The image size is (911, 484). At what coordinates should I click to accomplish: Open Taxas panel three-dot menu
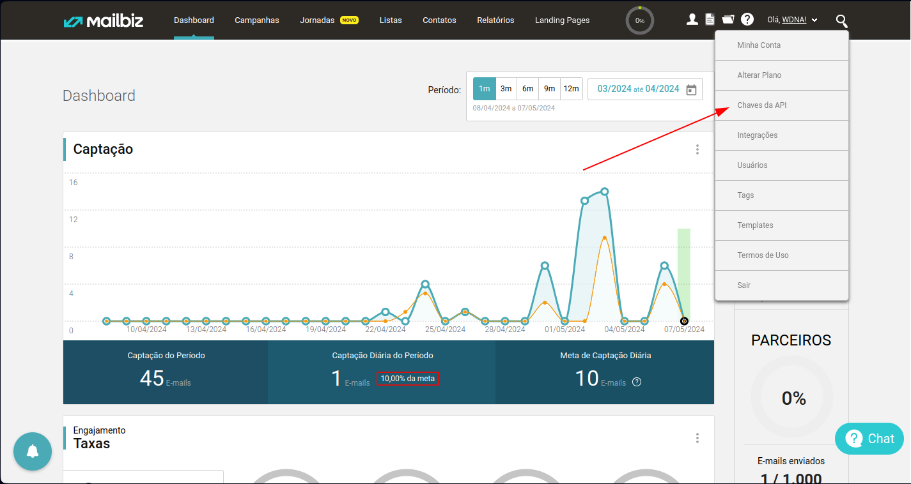(x=697, y=438)
